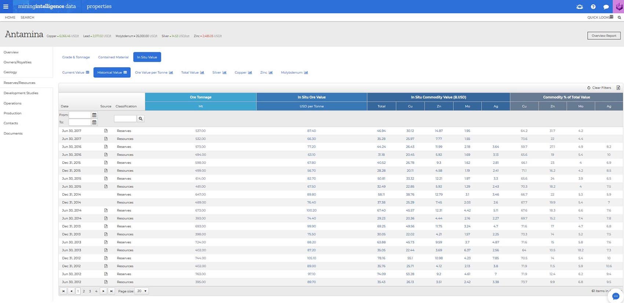Open the messages speech bubble icon

(606, 7)
